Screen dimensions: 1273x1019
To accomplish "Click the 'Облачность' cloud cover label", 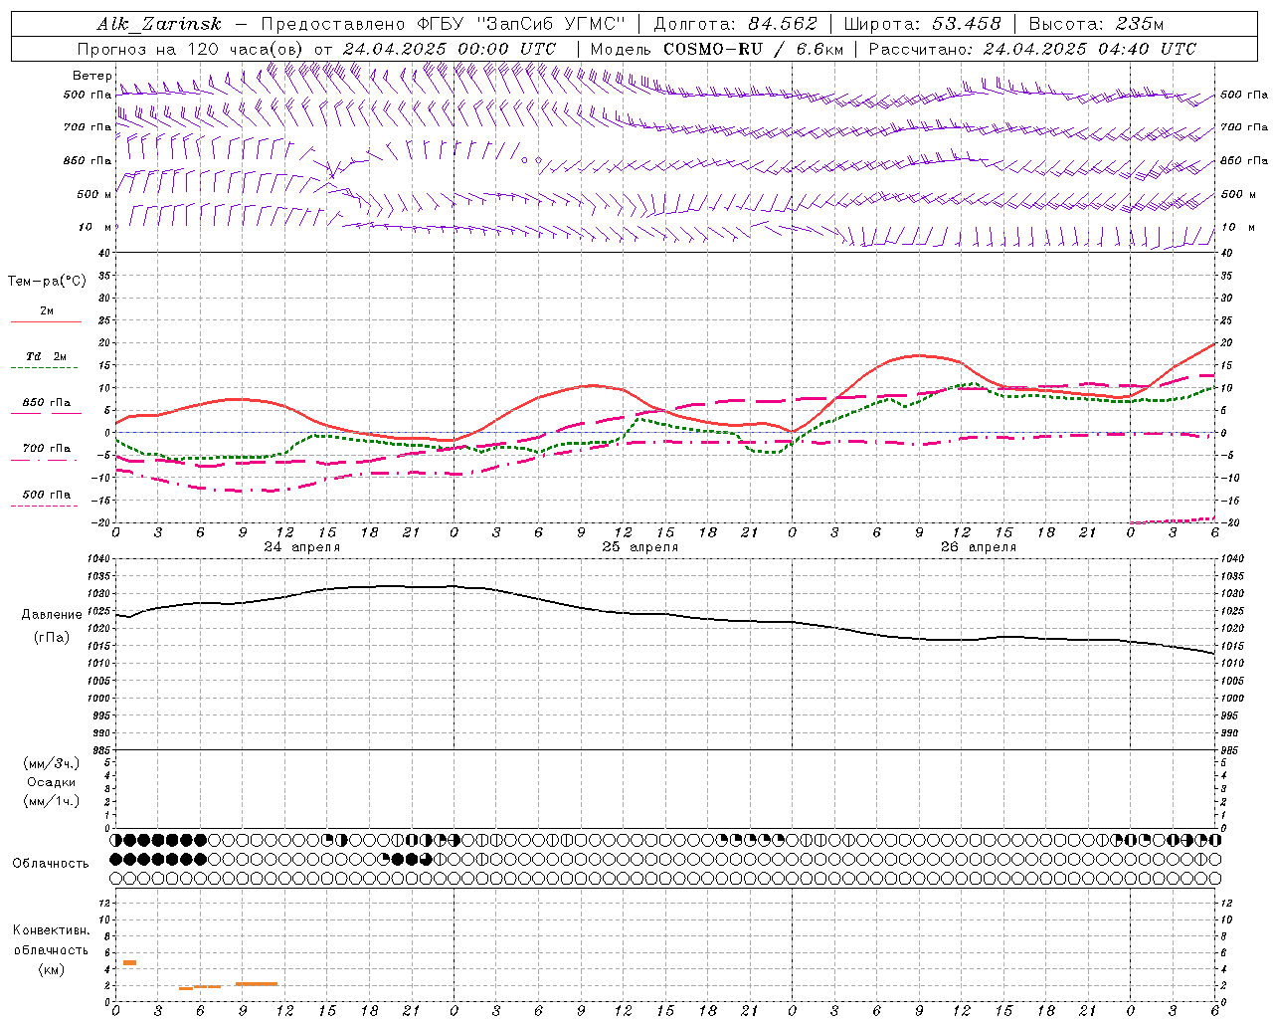I will [51, 863].
